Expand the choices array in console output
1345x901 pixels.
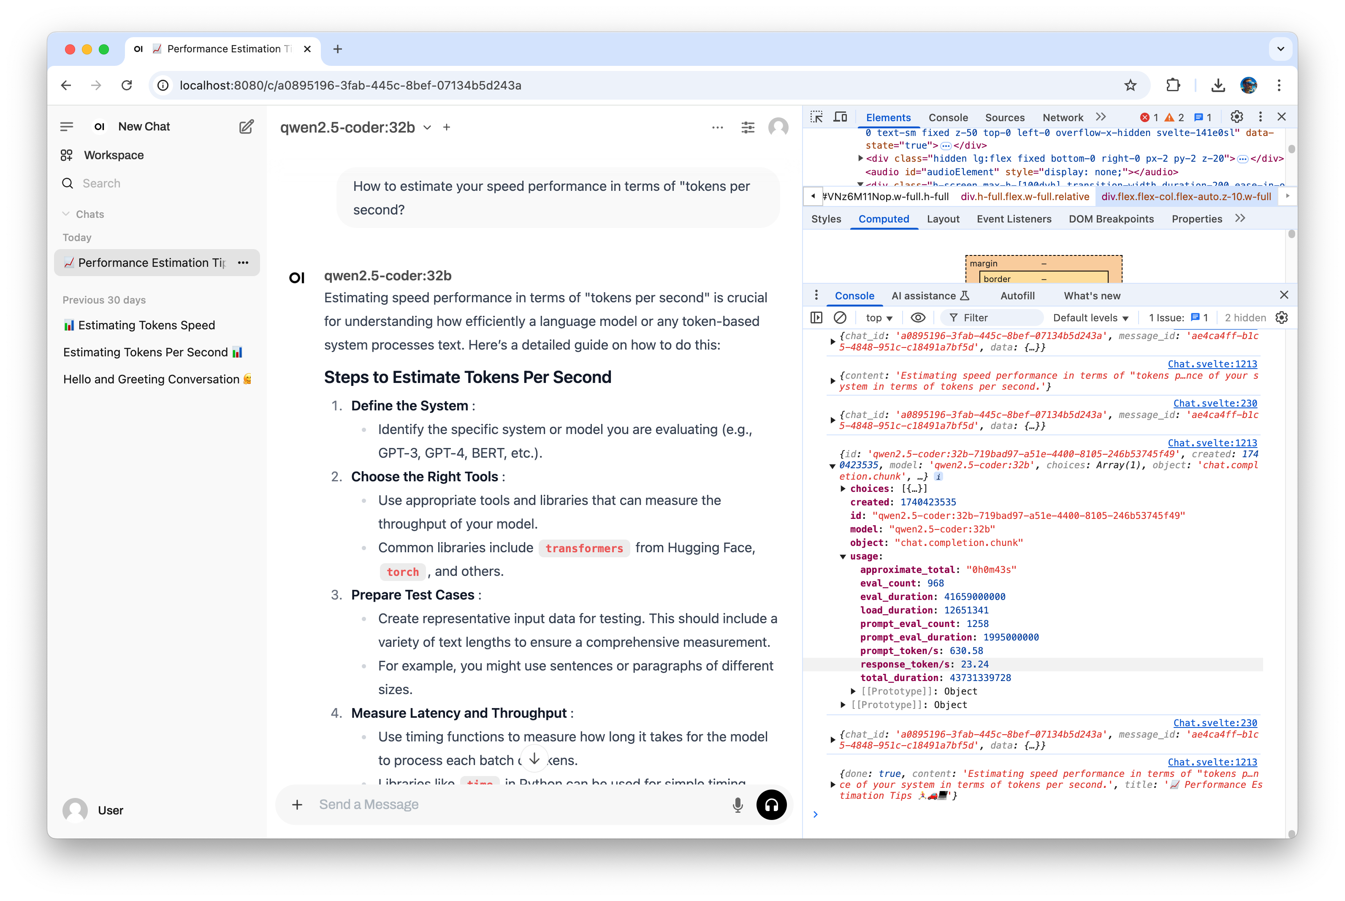[x=843, y=488]
